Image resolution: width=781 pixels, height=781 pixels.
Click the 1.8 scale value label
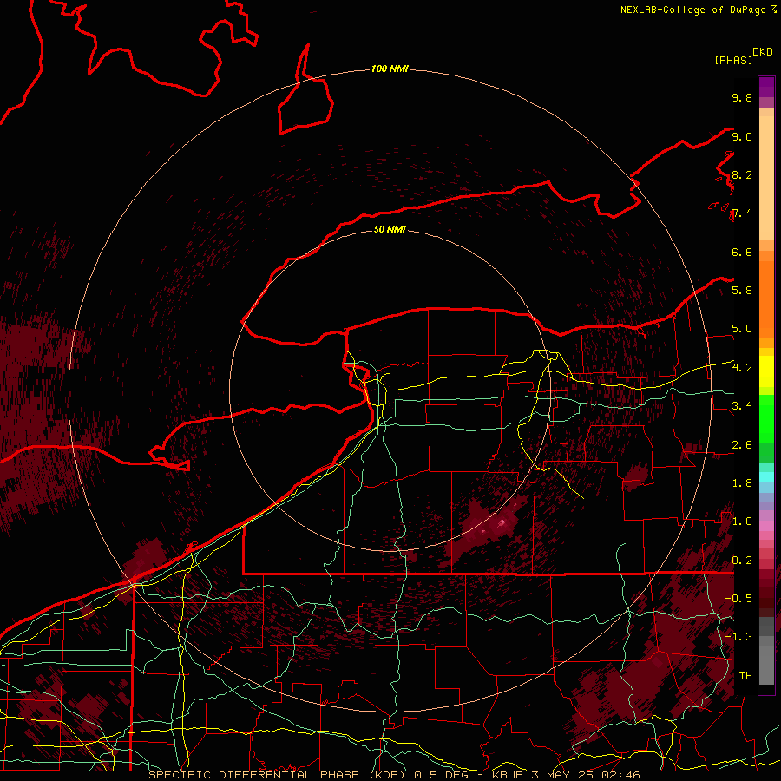(742, 483)
